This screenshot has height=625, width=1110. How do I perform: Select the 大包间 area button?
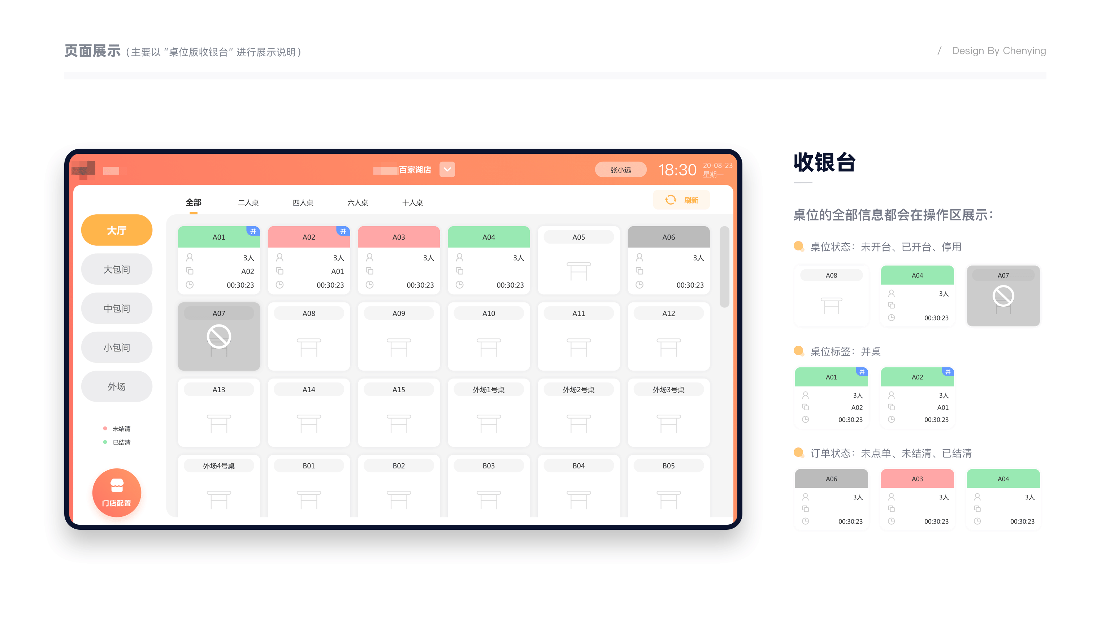117,269
